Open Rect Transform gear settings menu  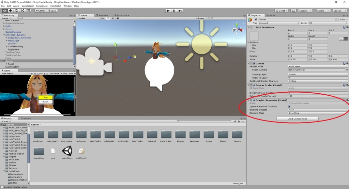tap(347, 27)
